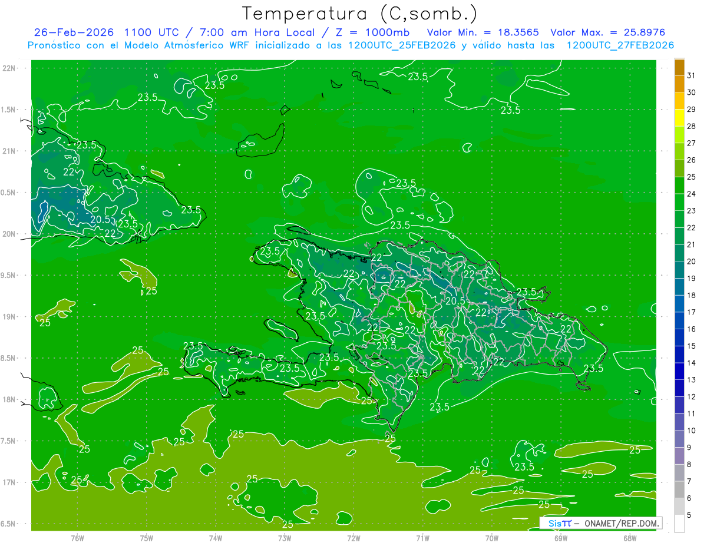The image size is (707, 546).
Task: Select the init time "1200UTC_25FEB2026"
Action: pyautogui.click(x=402, y=45)
